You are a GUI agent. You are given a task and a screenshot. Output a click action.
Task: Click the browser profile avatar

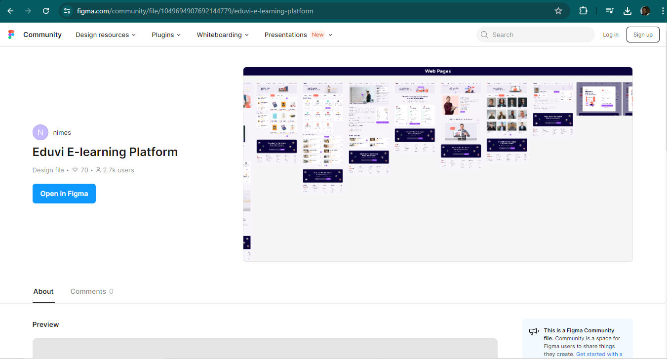click(645, 10)
